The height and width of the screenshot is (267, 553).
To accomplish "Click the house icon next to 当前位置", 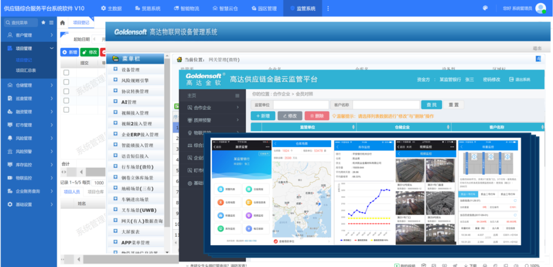I will [179, 59].
